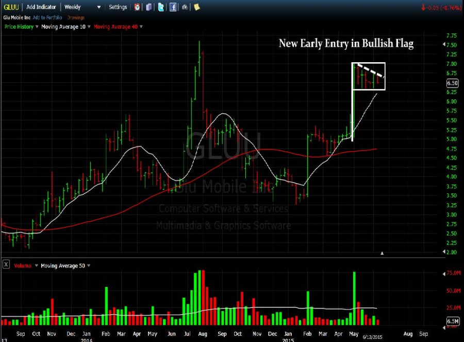The height and width of the screenshot is (342, 464).
Task: Share chart via Facebook icon
Action: (x=173, y=7)
